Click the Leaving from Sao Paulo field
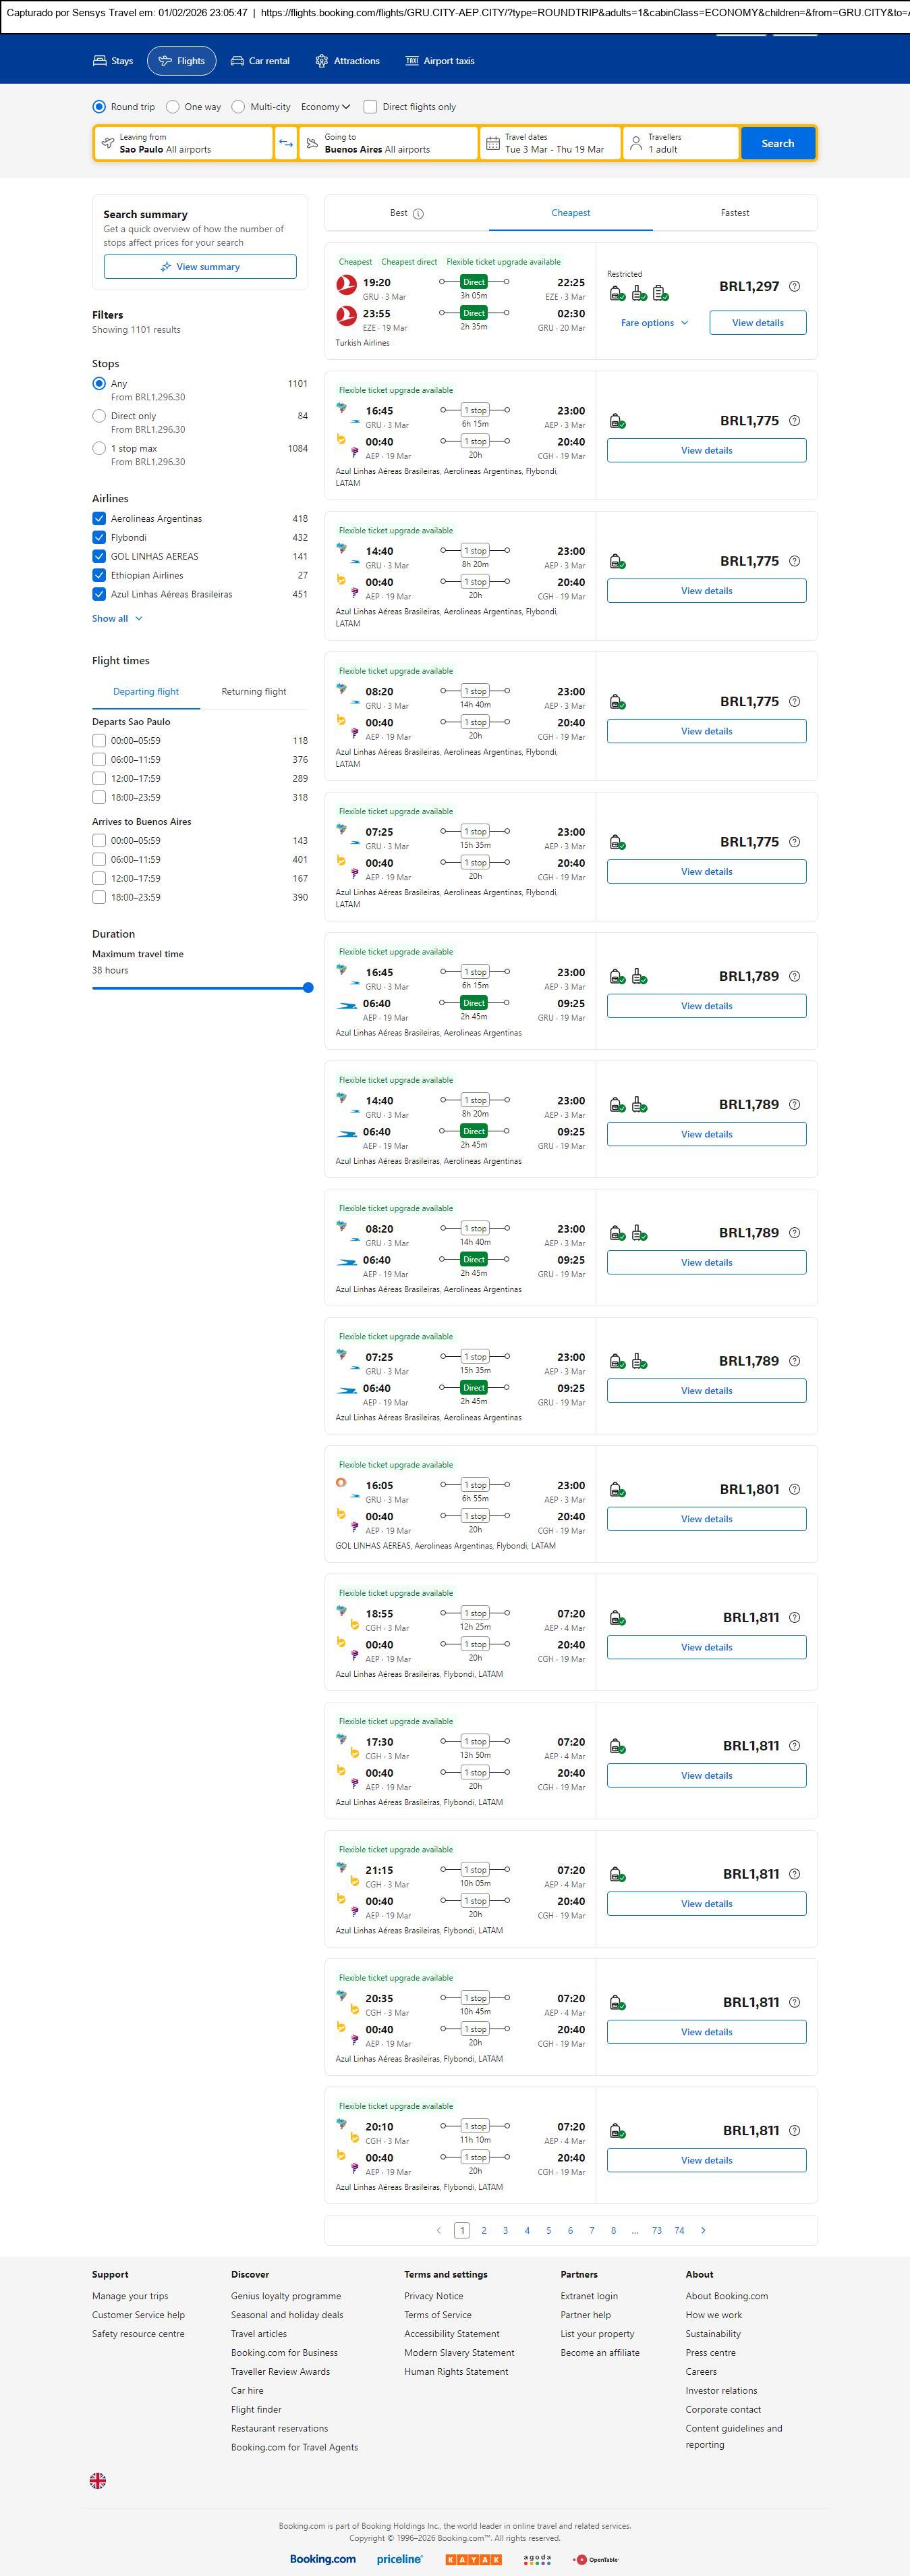The image size is (910, 2576). [183, 143]
